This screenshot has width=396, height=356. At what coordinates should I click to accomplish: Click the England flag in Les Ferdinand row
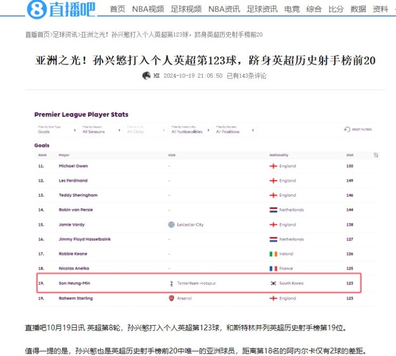click(x=273, y=181)
